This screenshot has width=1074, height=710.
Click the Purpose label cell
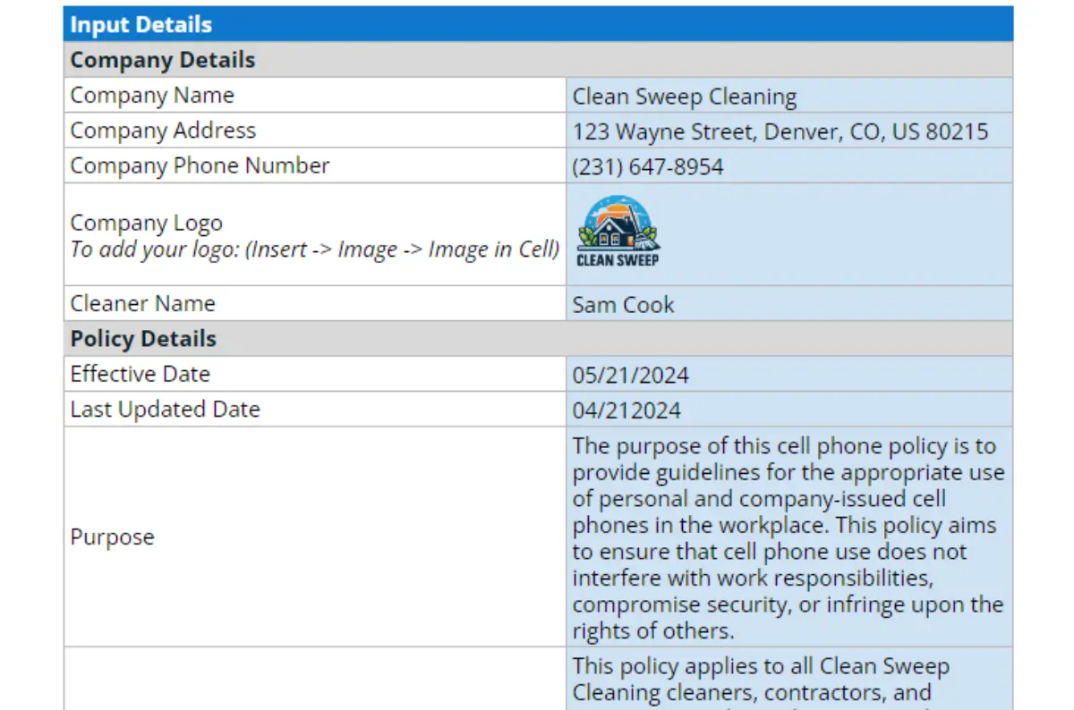(314, 537)
